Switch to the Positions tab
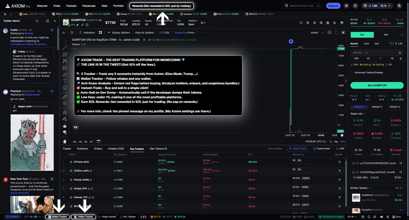This screenshot has width=409, height=220. (82, 149)
